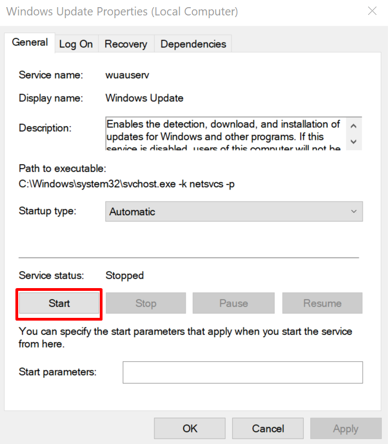The image size is (388, 444).
Task: Click the Startup type dropdown chevron
Action: click(x=354, y=212)
